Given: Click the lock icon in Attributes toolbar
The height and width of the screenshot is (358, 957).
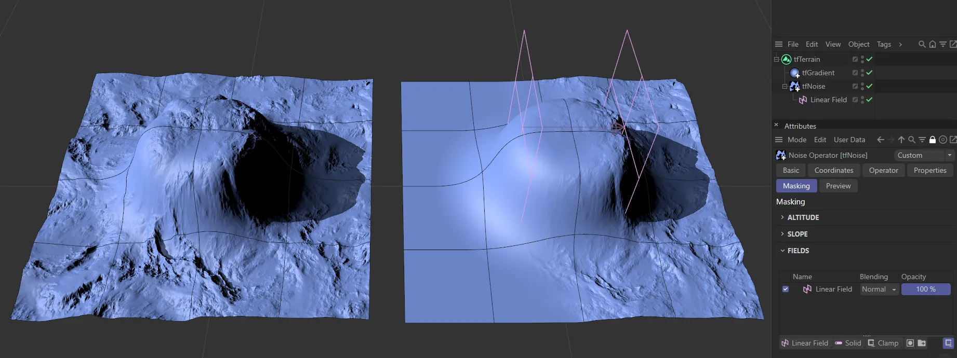Looking at the screenshot, I should click(x=933, y=140).
